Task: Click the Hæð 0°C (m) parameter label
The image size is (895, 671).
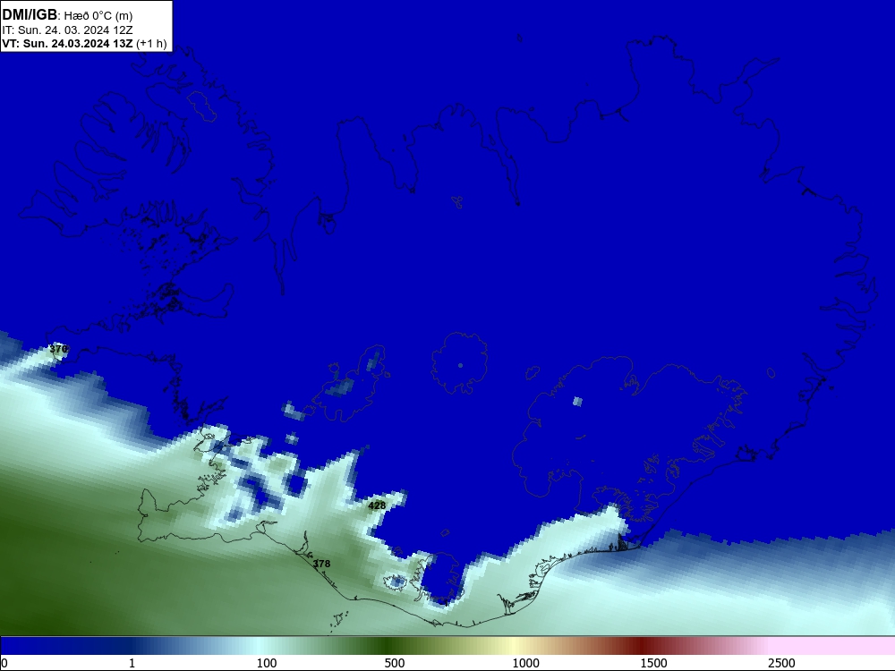Action: pos(98,16)
